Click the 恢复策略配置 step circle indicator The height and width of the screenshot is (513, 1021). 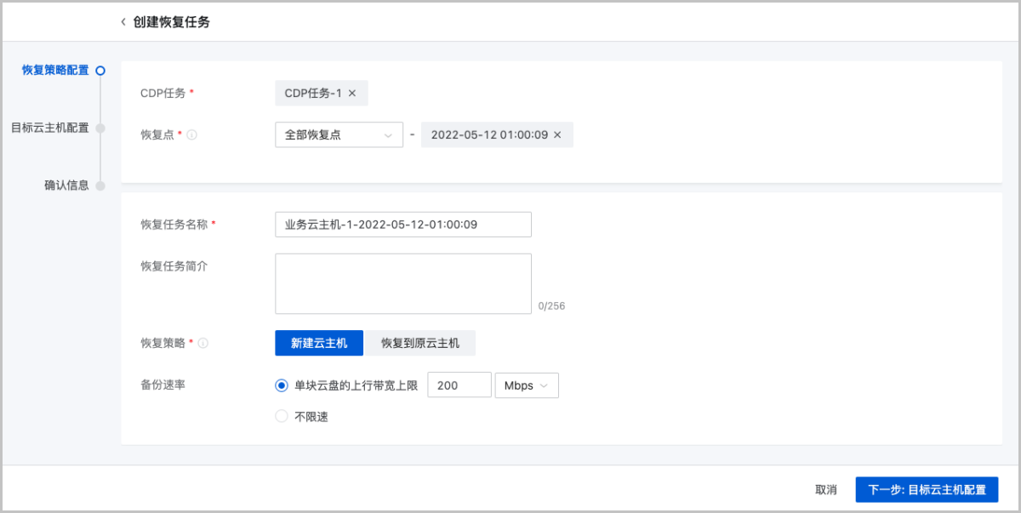pos(100,71)
